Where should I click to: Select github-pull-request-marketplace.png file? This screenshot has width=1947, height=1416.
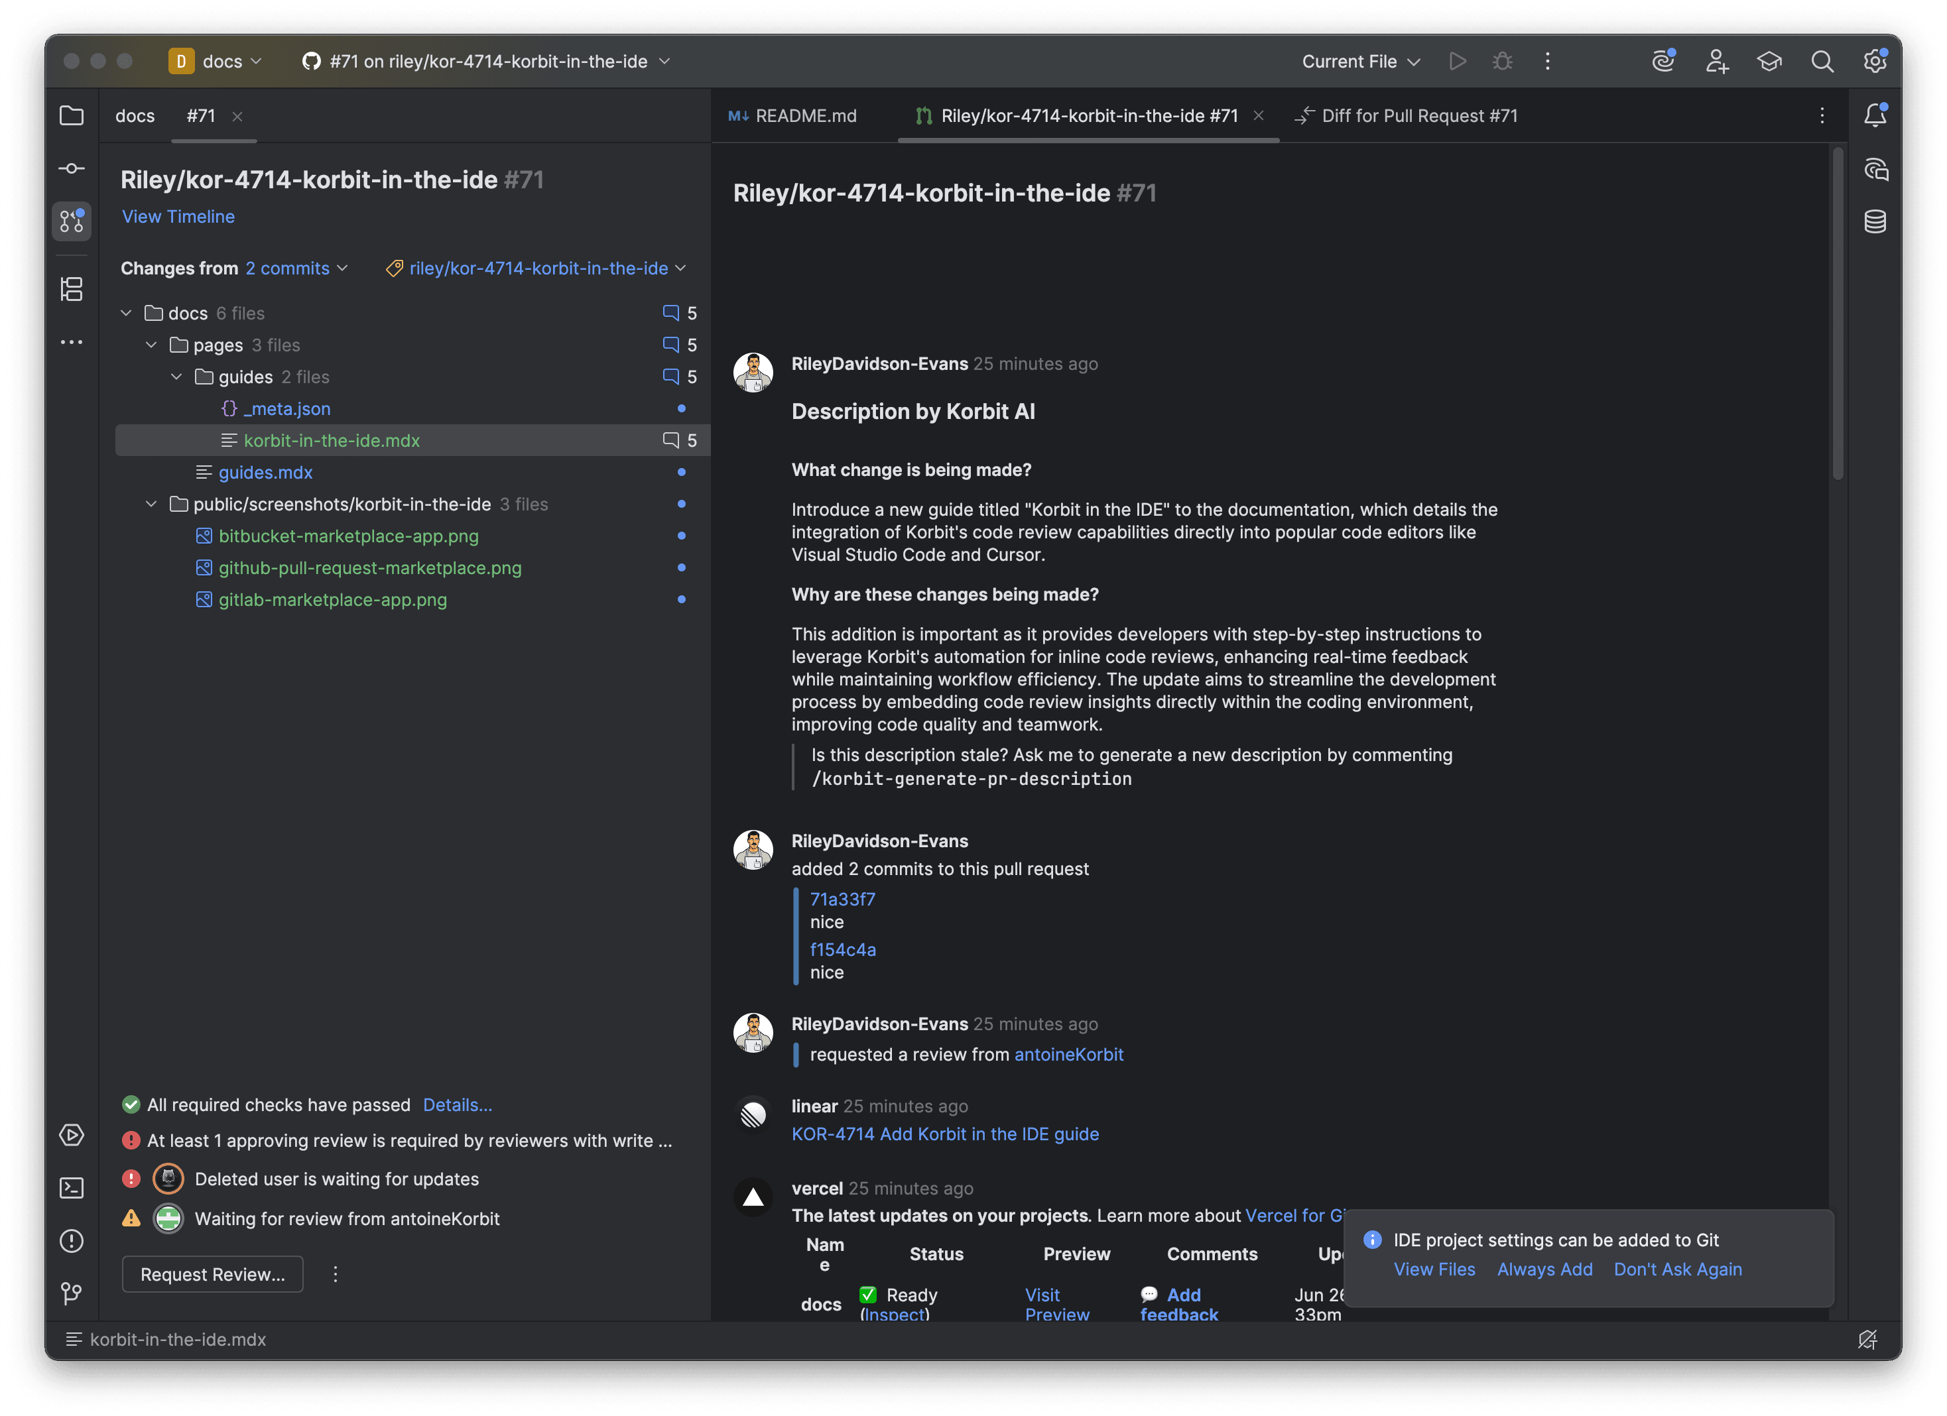coord(370,567)
